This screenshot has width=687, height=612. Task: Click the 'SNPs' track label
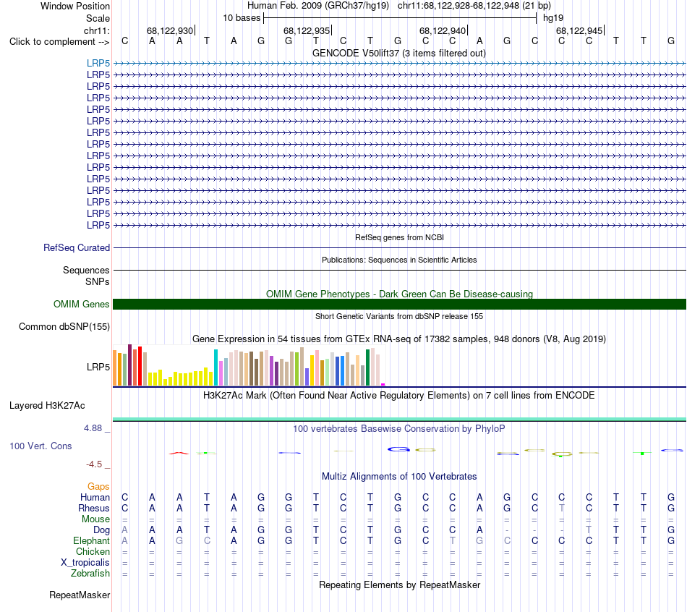click(98, 281)
